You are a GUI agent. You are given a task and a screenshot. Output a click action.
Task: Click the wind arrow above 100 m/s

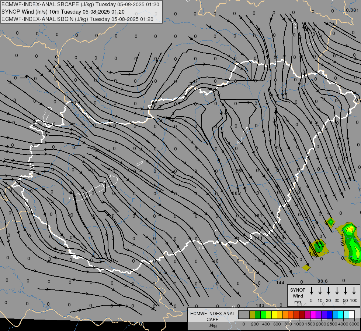click(354, 291)
